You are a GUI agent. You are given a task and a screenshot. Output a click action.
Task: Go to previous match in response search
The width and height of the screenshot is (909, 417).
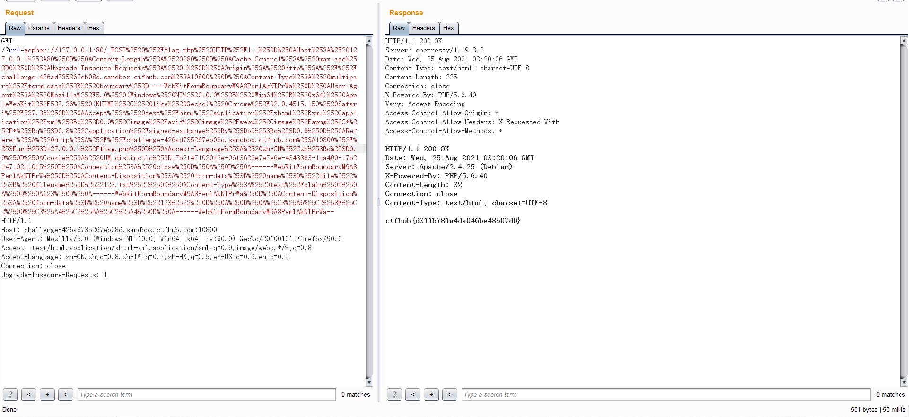coord(413,394)
